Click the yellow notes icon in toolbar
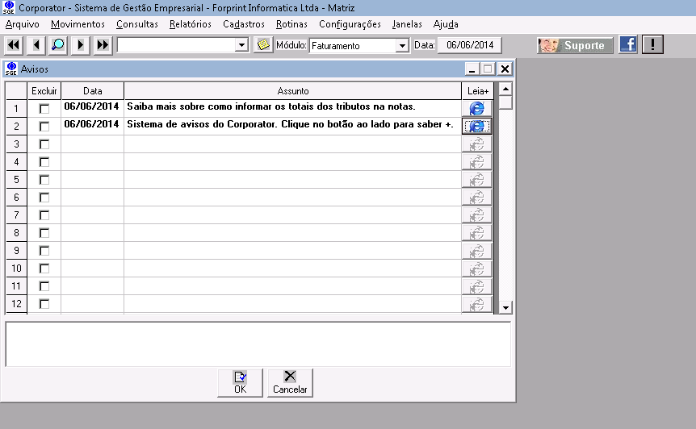The width and height of the screenshot is (696, 429). 263,45
